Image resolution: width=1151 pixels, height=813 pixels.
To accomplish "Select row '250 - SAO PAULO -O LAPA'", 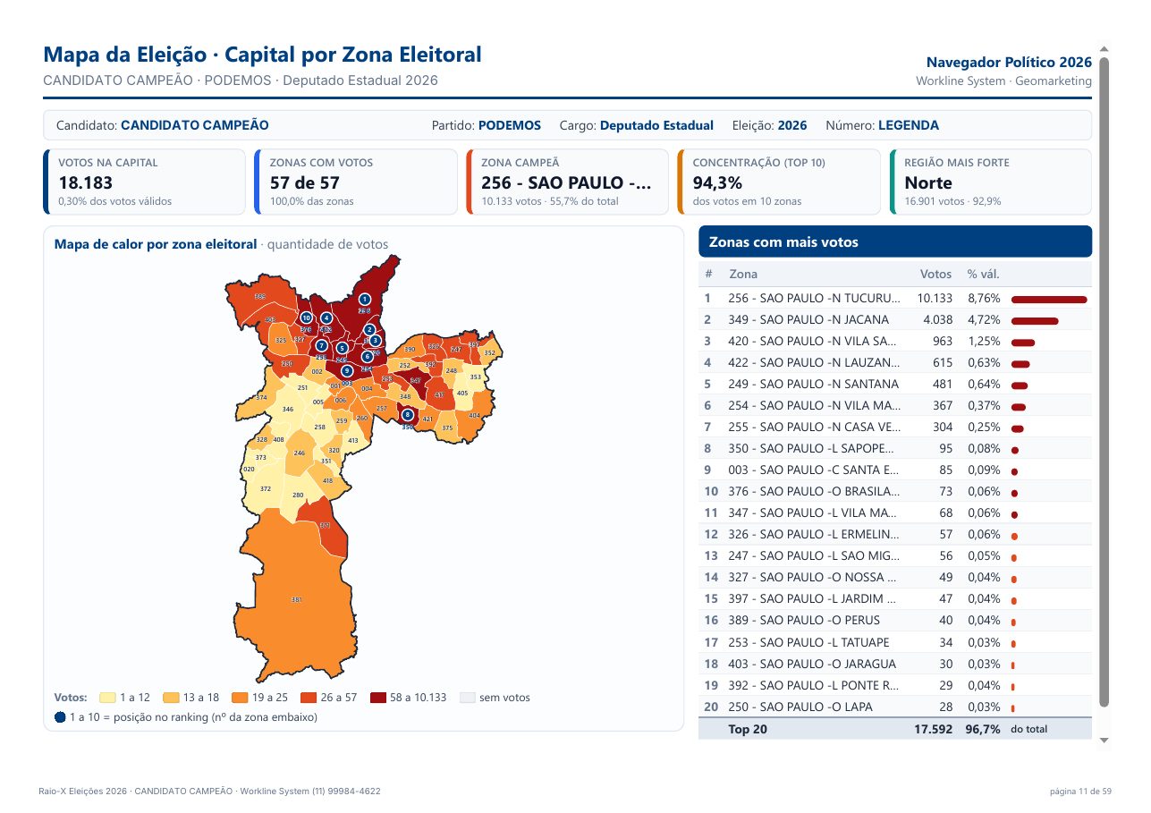I will (x=895, y=707).
